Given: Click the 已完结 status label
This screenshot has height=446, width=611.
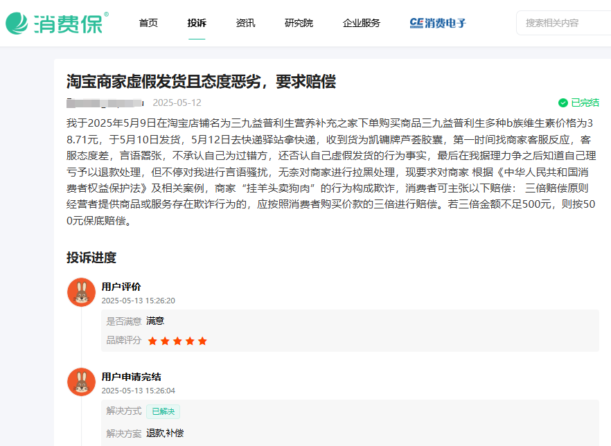Looking at the screenshot, I should (x=585, y=102).
